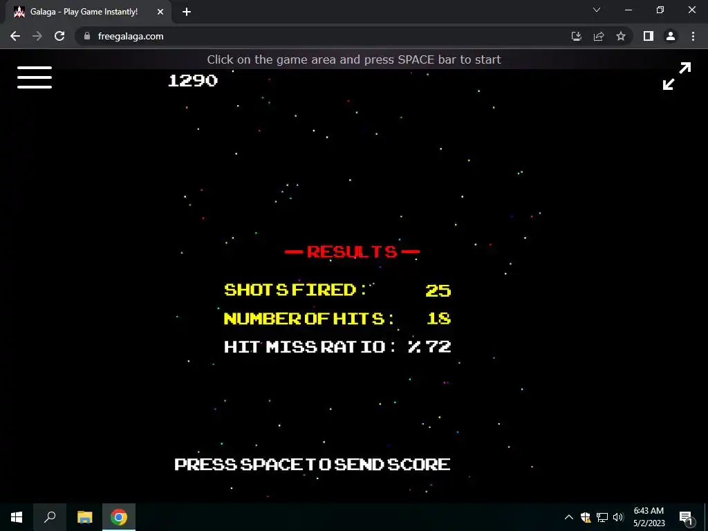Screen dimensions: 708x531
Task: Open the Chrome profile menu
Action: 671,36
